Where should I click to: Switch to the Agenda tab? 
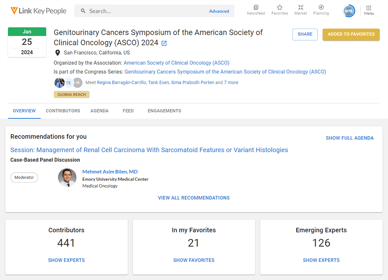click(x=99, y=111)
